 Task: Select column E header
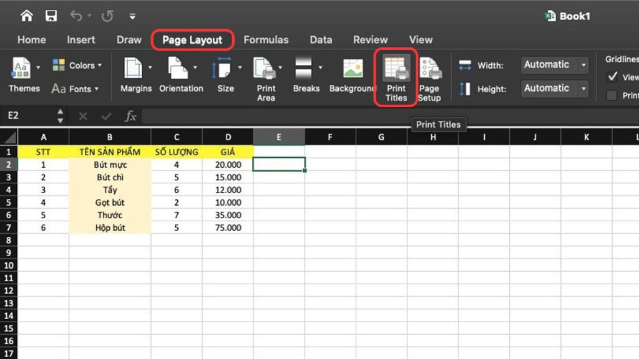(279, 137)
